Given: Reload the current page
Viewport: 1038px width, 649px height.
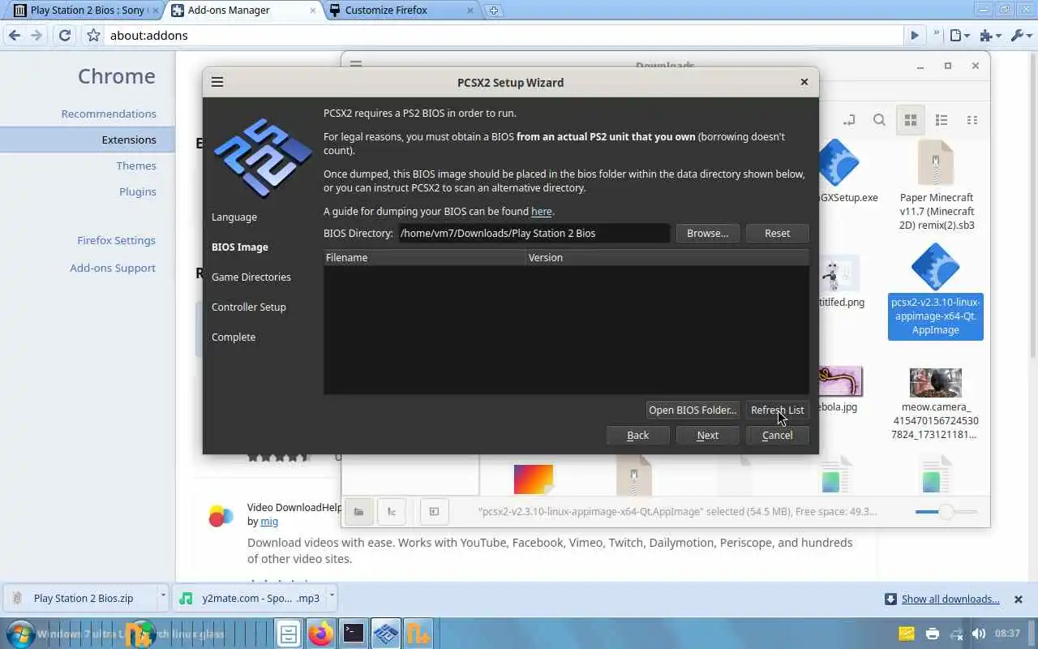Looking at the screenshot, I should point(65,36).
